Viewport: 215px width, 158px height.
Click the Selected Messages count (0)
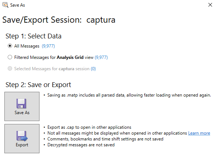click(93, 69)
